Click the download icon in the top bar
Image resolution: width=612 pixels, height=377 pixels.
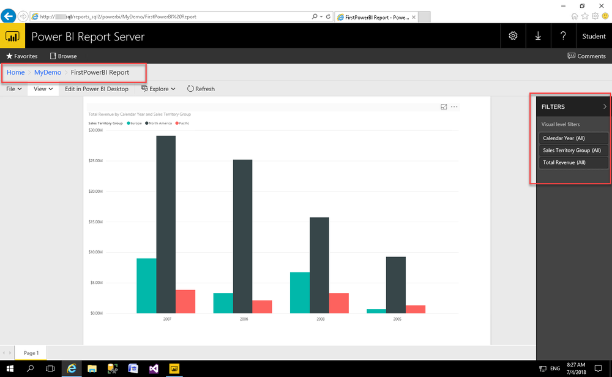point(538,35)
